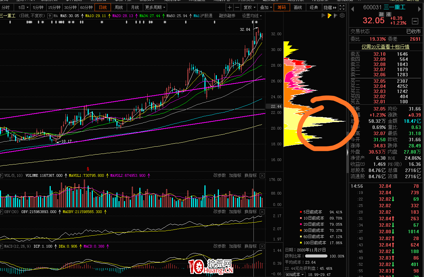Screen dimensions: 424x277
Task: Select the 5分钟 period tab
Action: (x=38, y=7)
